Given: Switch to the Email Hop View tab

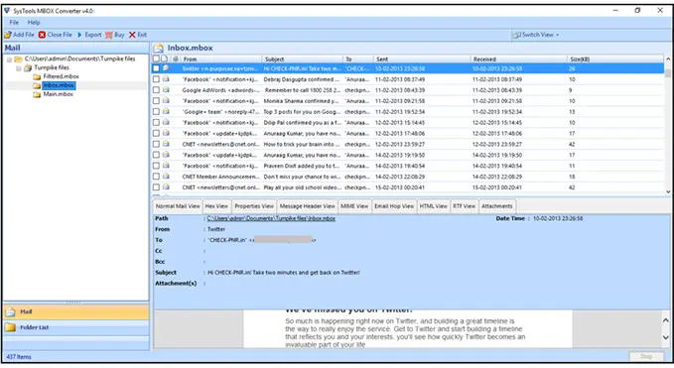Looking at the screenshot, I should pos(394,206).
